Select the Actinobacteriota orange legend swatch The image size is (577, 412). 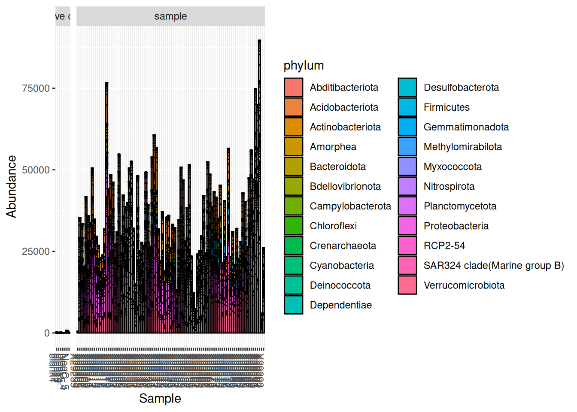pos(293,127)
